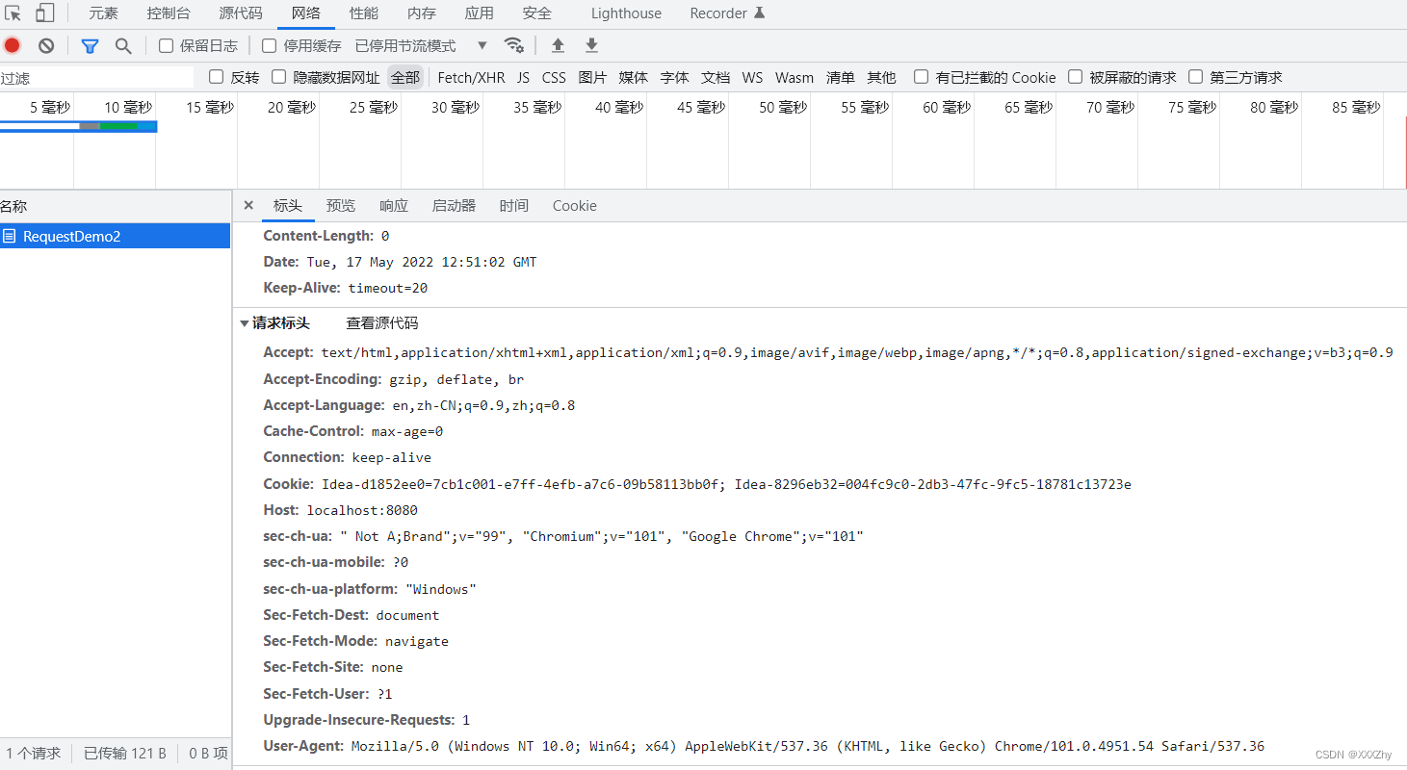The height and width of the screenshot is (770, 1407).
Task: Enable the 停用缓存 checkbox
Action: pyautogui.click(x=269, y=44)
